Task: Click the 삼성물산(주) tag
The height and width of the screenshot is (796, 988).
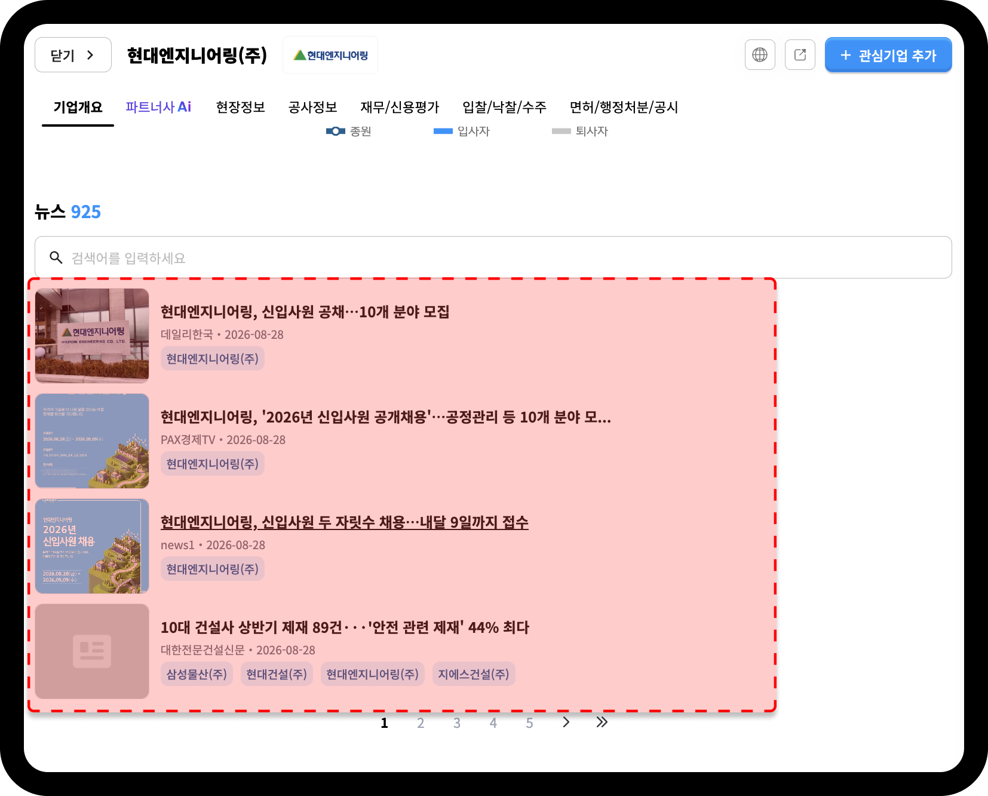Action: tap(197, 674)
